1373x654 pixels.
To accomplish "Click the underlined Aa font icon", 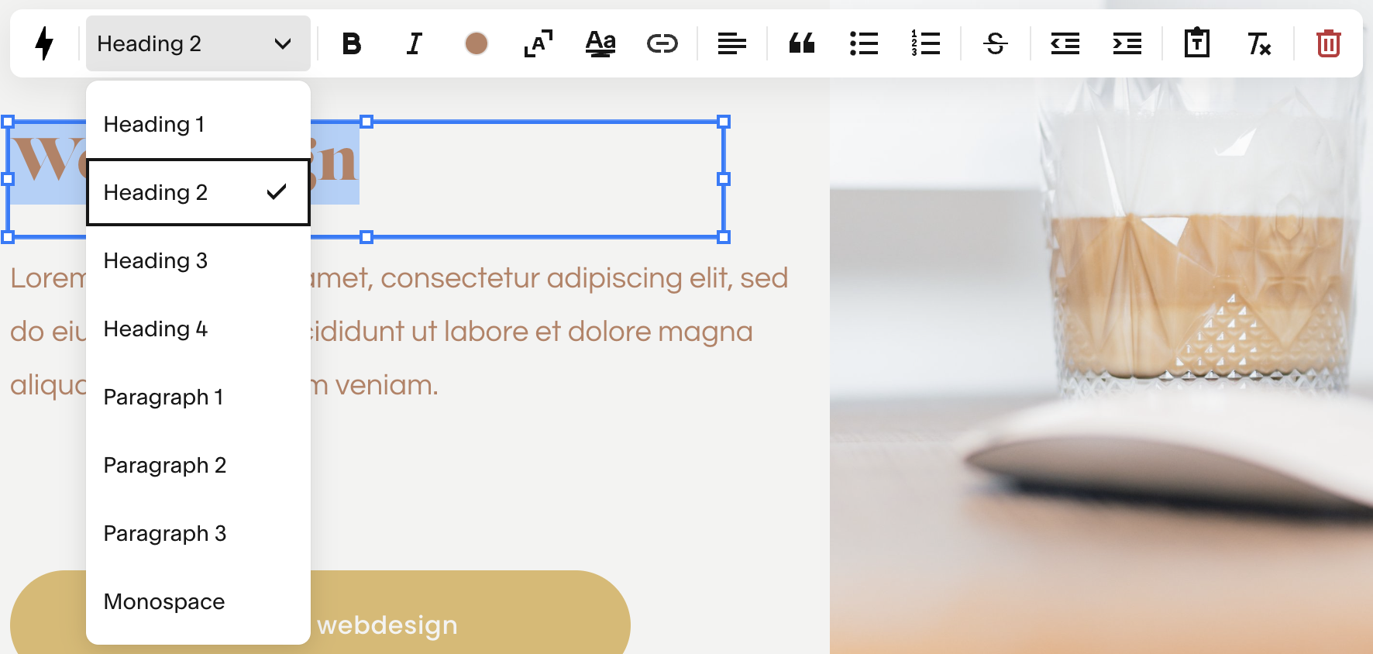I will pyautogui.click(x=600, y=43).
